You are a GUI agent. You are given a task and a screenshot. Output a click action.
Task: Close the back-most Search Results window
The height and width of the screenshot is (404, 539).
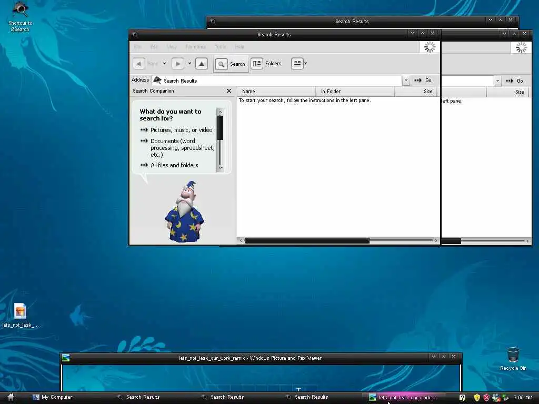[511, 20]
